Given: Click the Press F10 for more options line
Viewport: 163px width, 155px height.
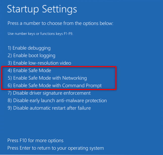Looking at the screenshot, I should click(x=35, y=140).
